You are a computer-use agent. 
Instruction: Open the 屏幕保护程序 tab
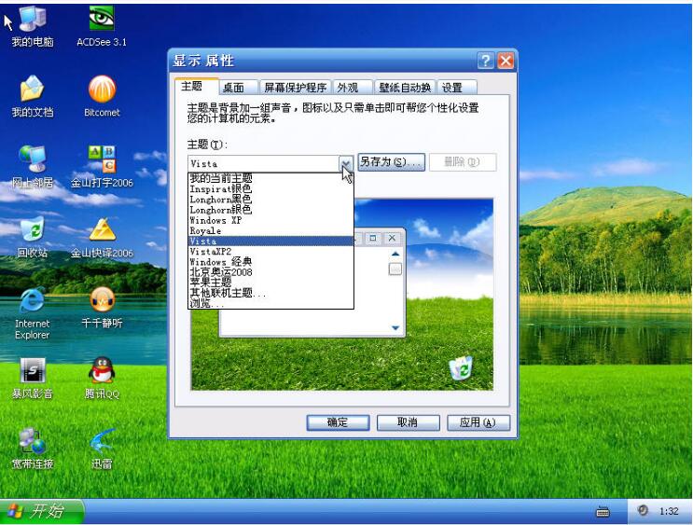pyautogui.click(x=296, y=88)
